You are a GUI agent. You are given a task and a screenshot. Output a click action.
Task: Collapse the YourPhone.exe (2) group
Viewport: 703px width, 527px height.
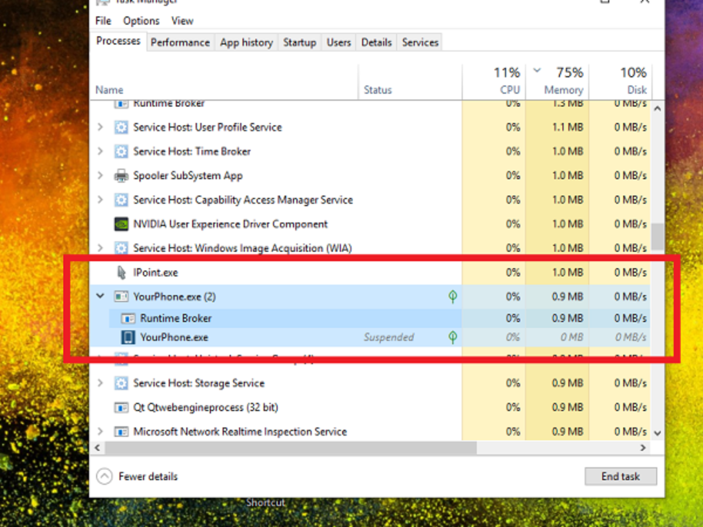(100, 296)
